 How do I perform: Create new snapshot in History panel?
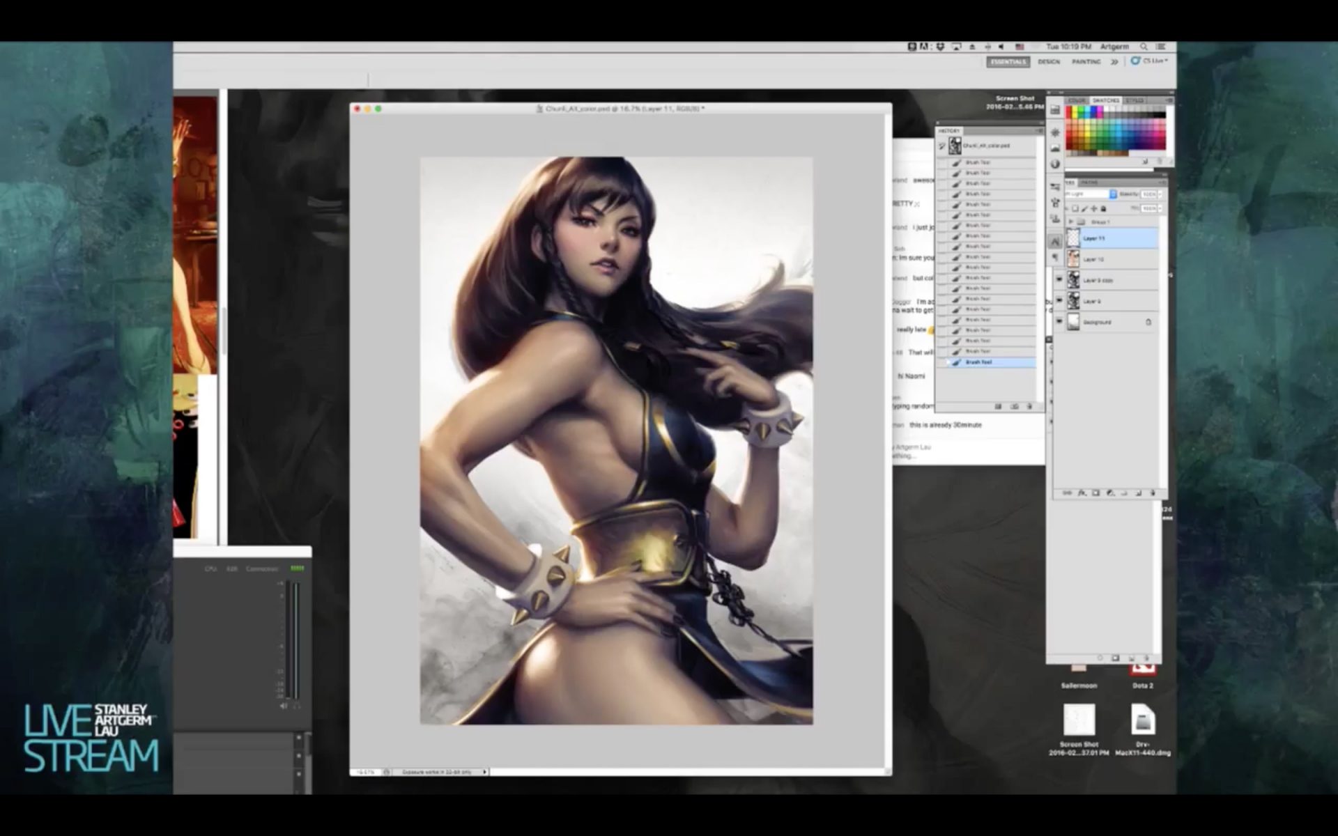[1015, 406]
